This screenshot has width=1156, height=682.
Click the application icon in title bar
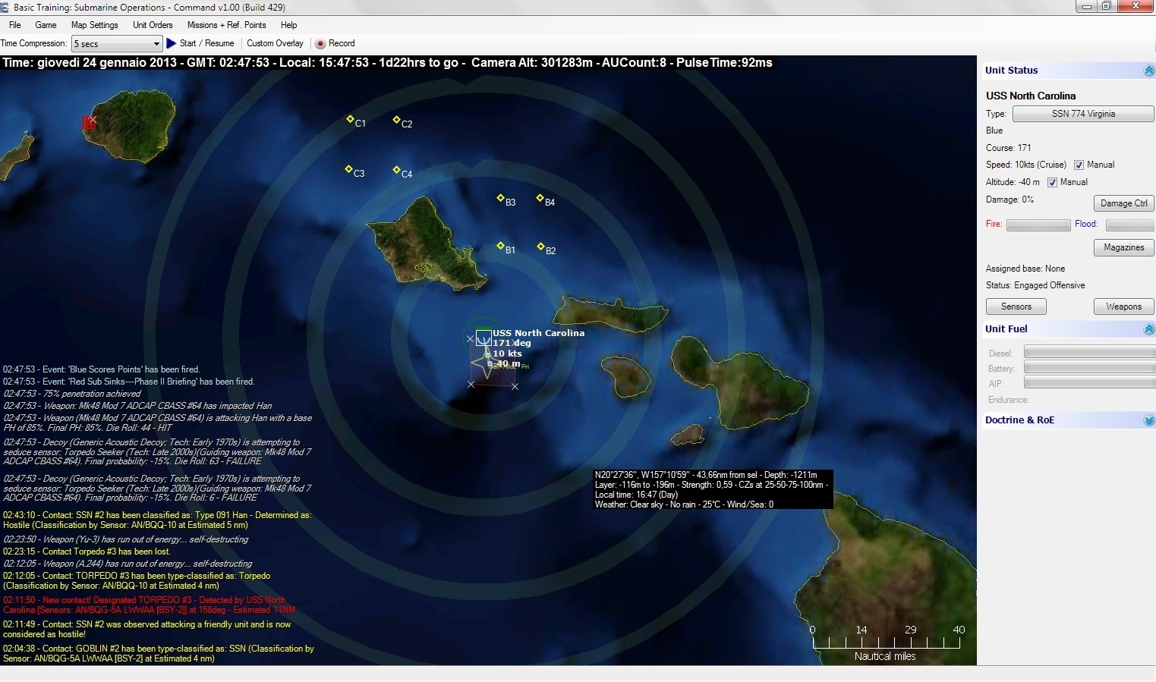[x=5, y=7]
